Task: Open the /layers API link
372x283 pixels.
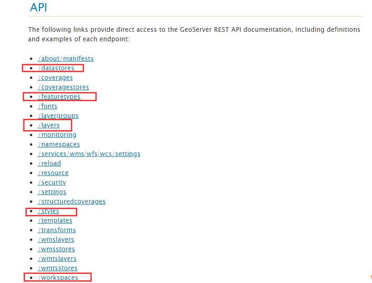Action: coord(49,125)
